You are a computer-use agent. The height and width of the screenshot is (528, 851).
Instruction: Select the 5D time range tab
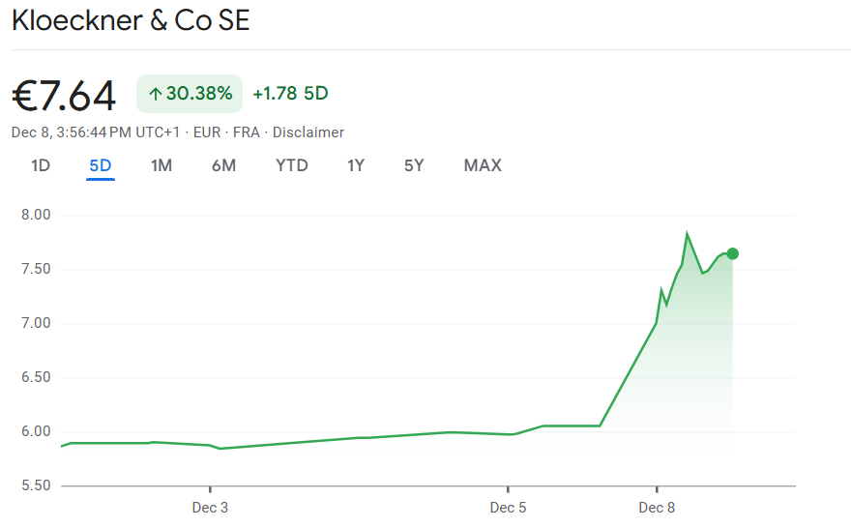(x=101, y=165)
